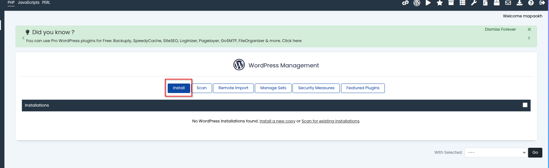Open the wrench settings icon
Screen dimensions: 549x168
[474, 3]
